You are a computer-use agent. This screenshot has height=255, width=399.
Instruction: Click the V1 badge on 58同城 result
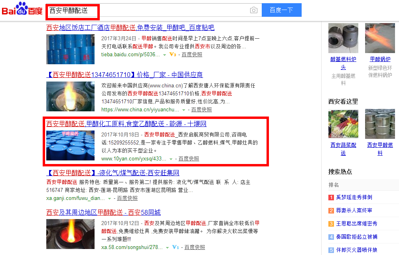point(176,247)
